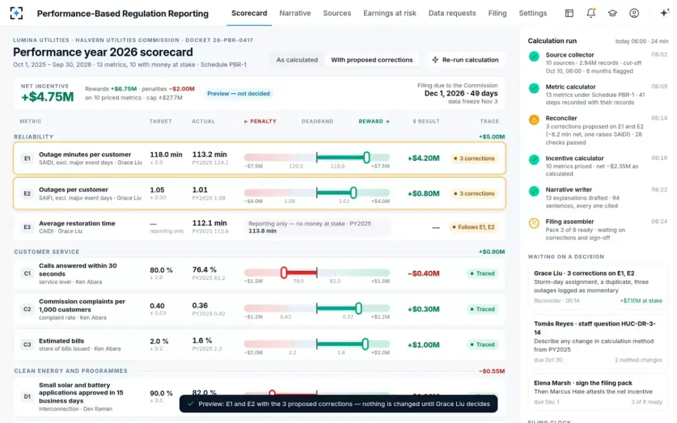Click the Commission complaints incentive slider
This screenshot has width=677, height=423.
point(316,309)
